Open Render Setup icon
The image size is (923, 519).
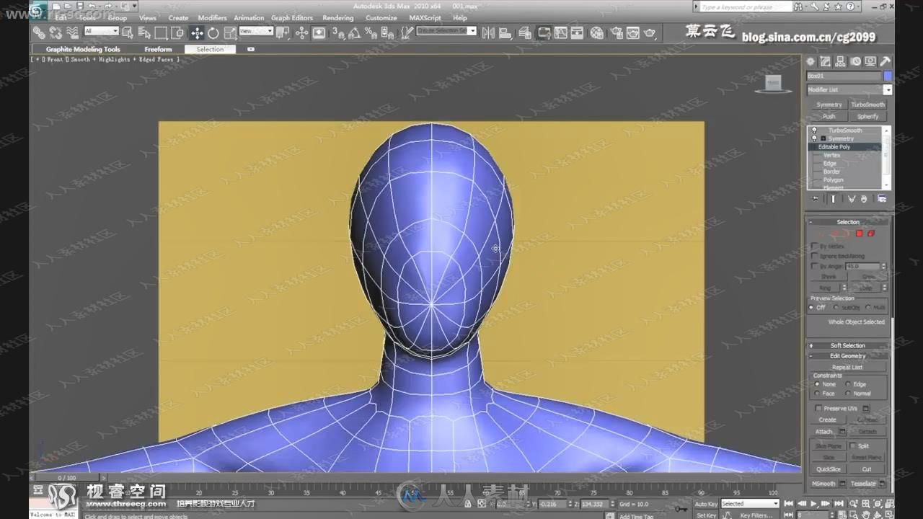tap(617, 32)
